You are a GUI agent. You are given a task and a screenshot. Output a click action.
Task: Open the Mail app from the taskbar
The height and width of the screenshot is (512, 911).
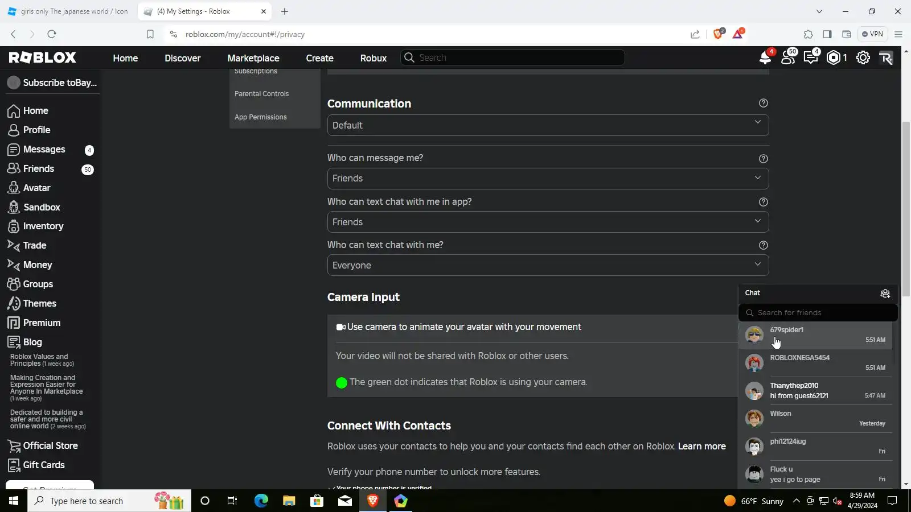pos(345,501)
